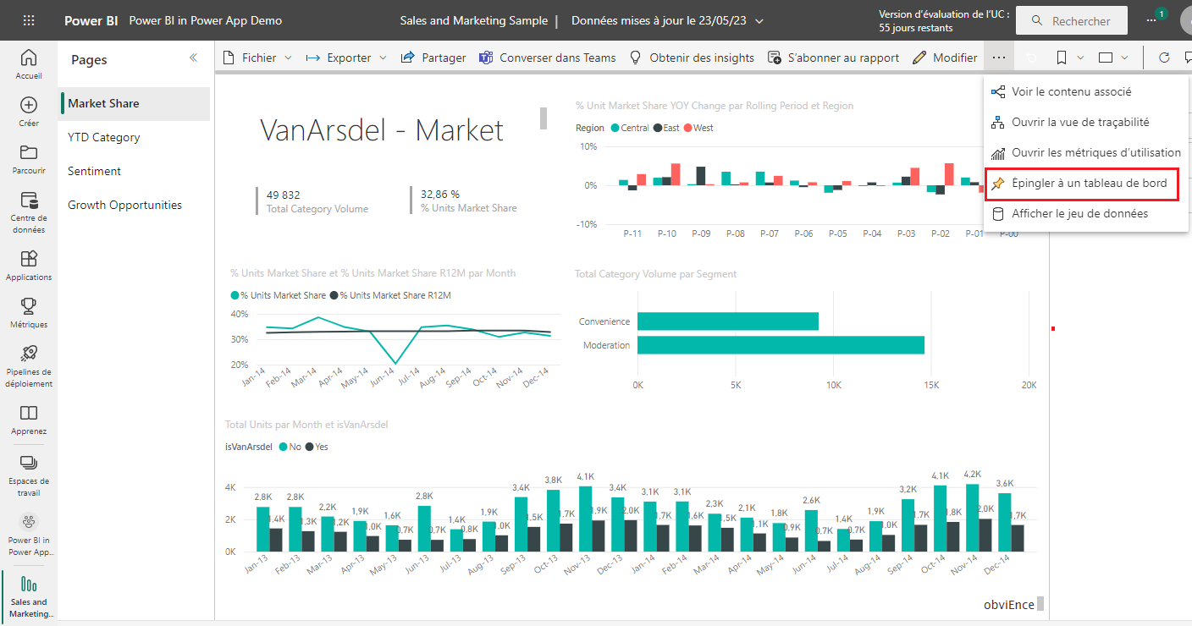Open the YTD Category page
1192x626 pixels.
tap(135, 137)
